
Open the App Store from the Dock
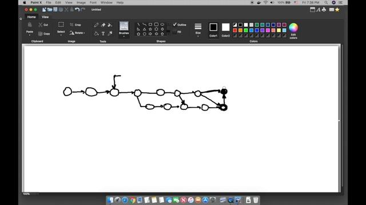(205, 200)
